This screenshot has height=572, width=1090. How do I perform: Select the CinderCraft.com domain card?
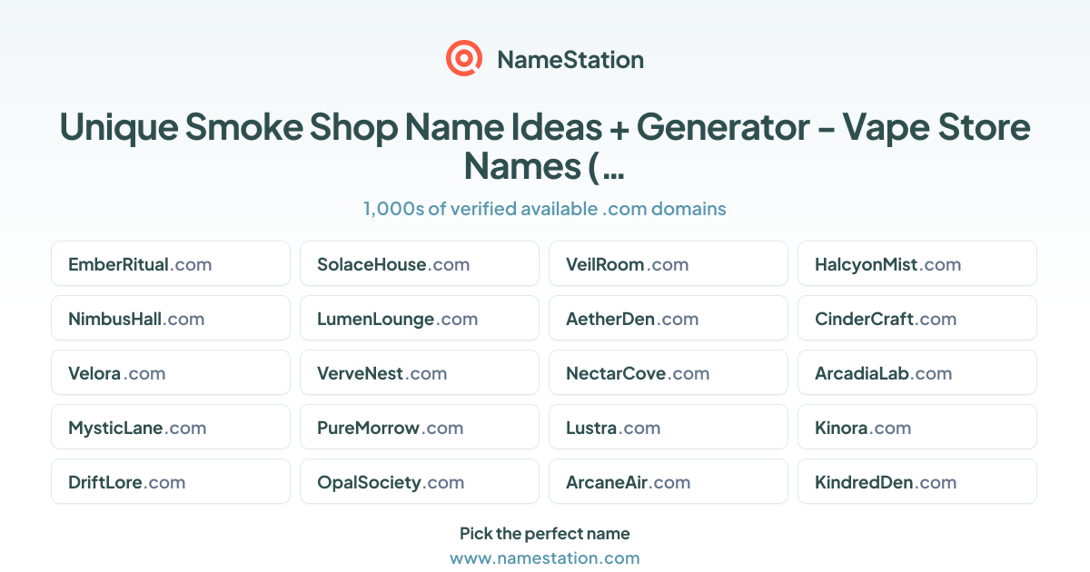pyautogui.click(x=917, y=319)
